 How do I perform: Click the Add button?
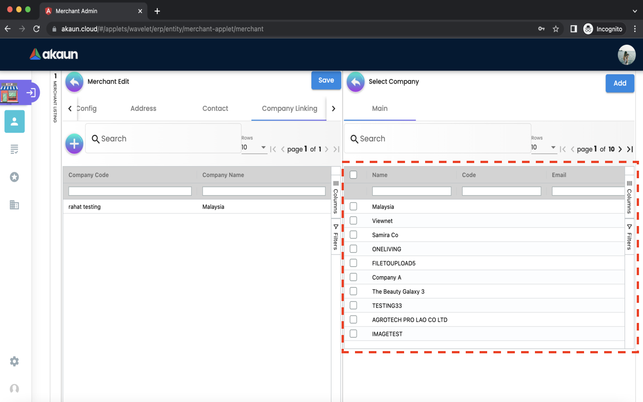pos(619,83)
